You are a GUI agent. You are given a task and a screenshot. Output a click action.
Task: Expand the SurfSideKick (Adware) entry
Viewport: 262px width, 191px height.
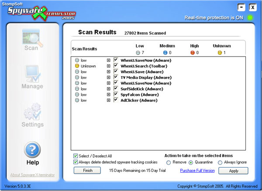(108, 89)
